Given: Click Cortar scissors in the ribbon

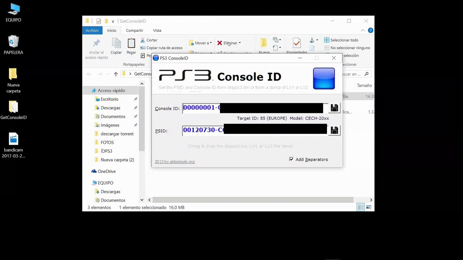Looking at the screenshot, I should (149, 40).
